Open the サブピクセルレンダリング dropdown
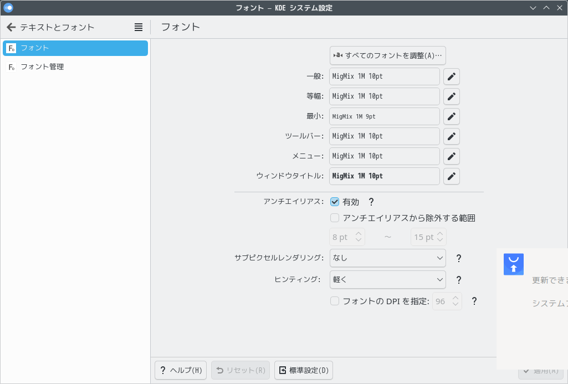 [387, 258]
